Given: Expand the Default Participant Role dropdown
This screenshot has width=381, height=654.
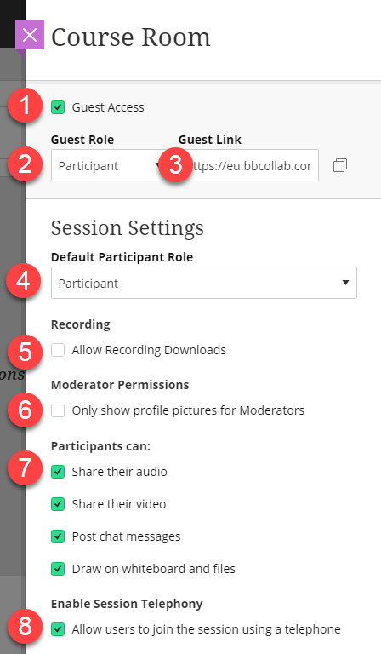Looking at the screenshot, I should pyautogui.click(x=203, y=283).
